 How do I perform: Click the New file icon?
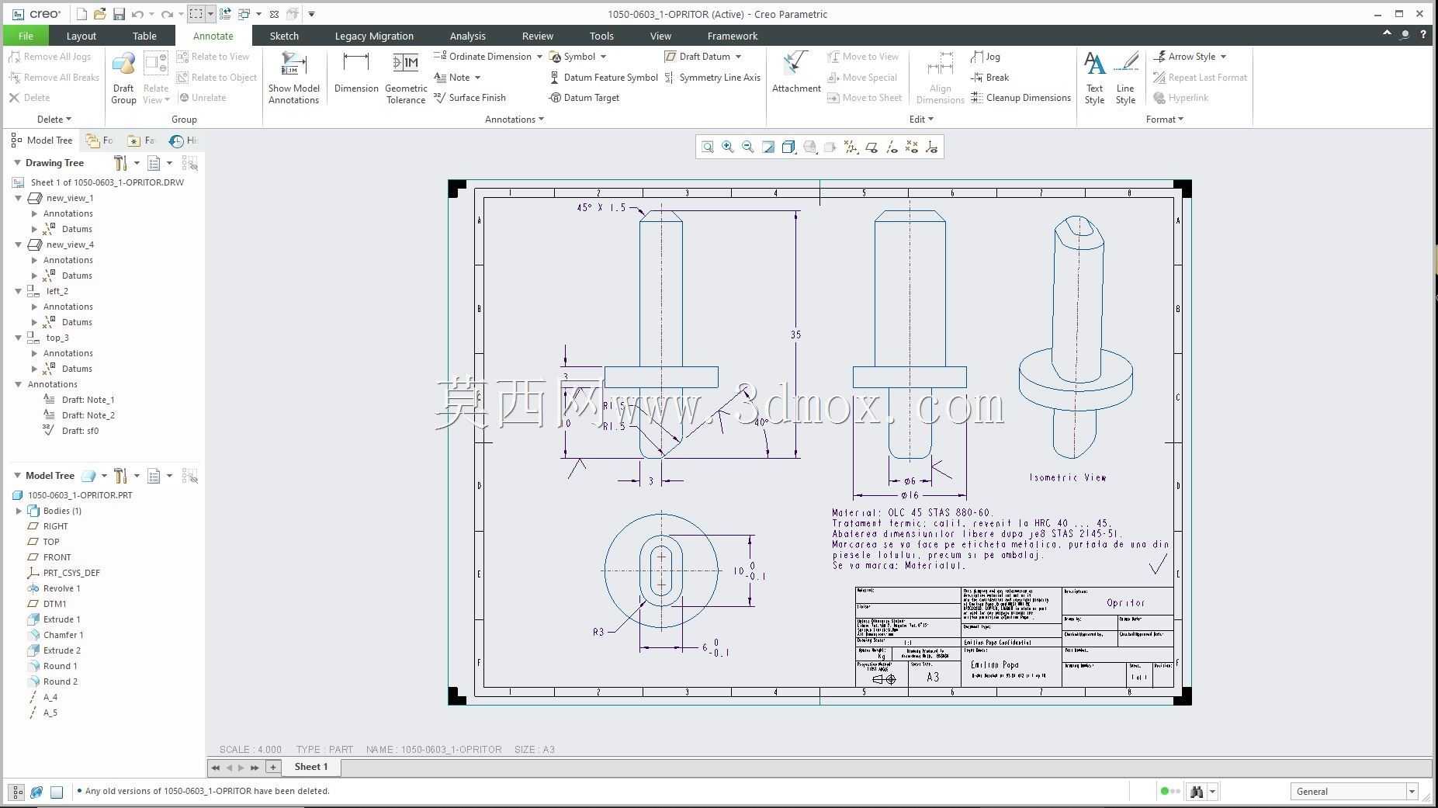(81, 14)
